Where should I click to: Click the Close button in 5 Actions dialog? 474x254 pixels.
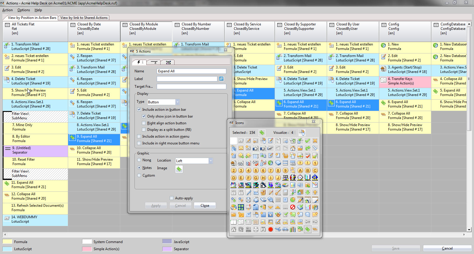click(x=205, y=205)
